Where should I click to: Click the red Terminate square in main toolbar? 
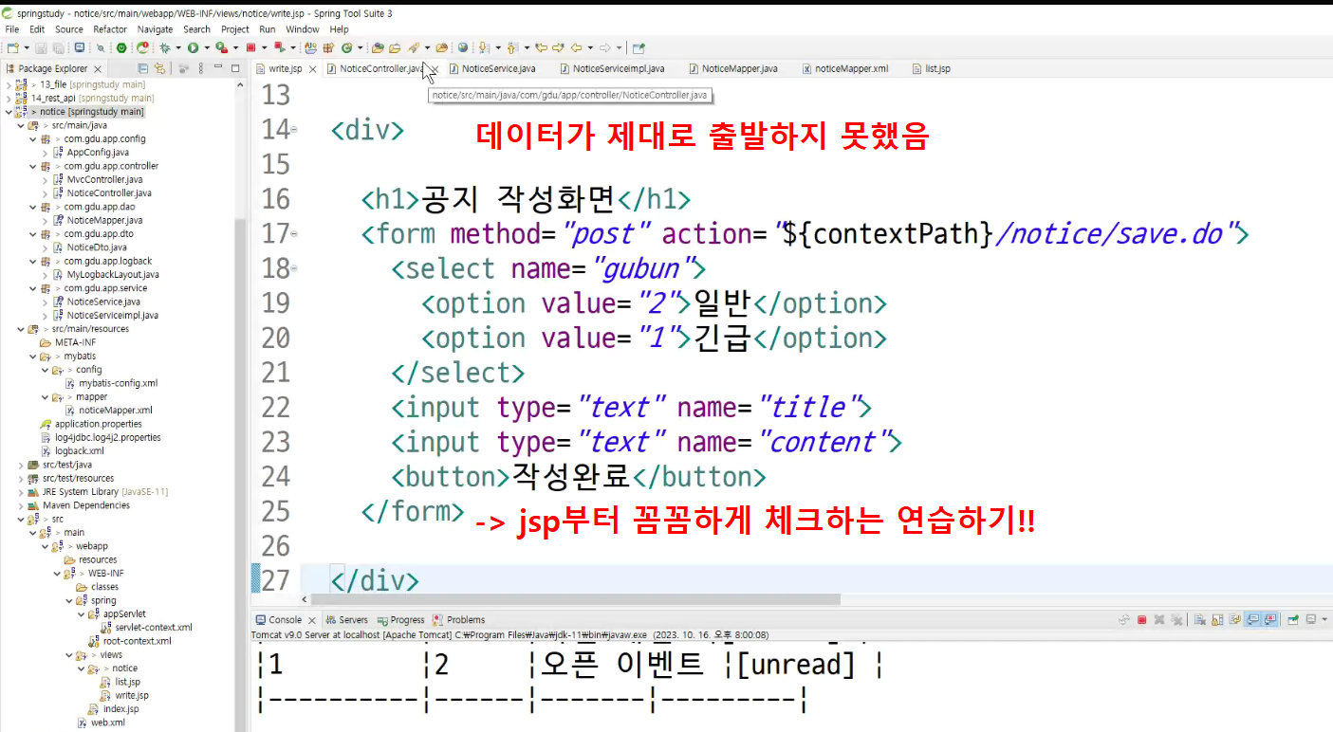[250, 47]
